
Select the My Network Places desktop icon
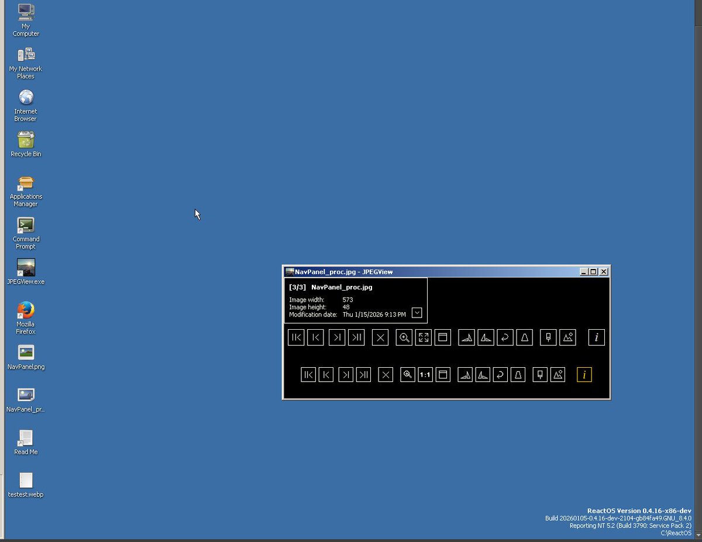pyautogui.click(x=26, y=63)
